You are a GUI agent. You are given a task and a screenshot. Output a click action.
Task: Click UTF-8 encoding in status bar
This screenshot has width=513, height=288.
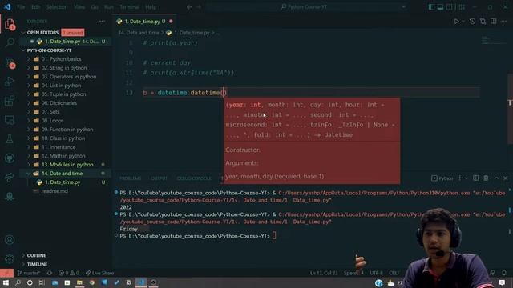[x=376, y=273]
